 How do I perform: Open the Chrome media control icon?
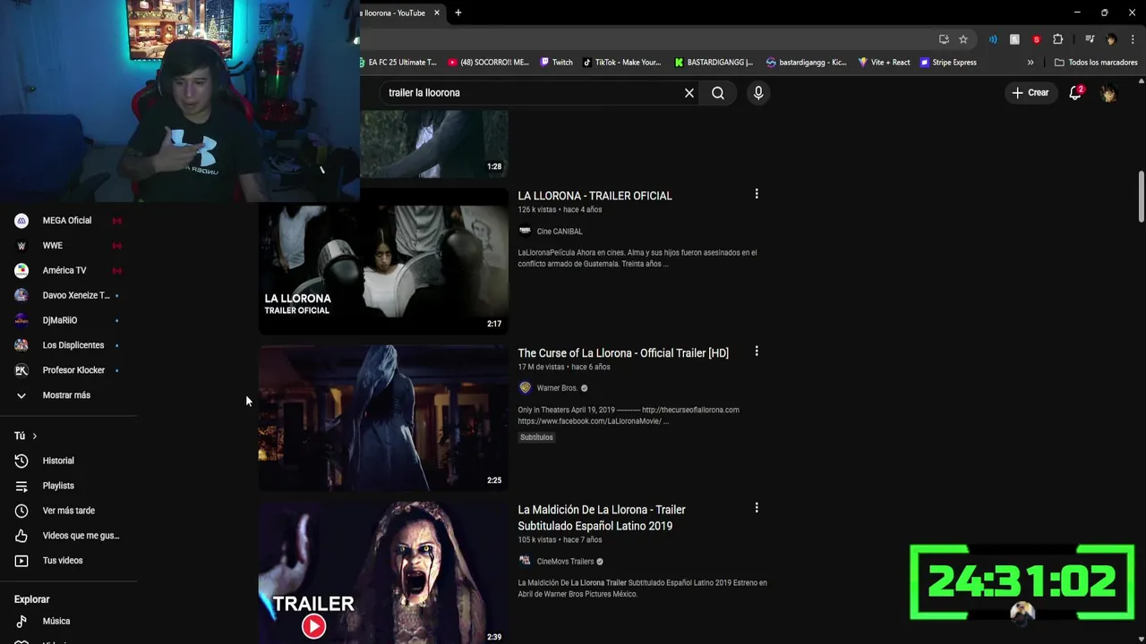tap(1090, 39)
